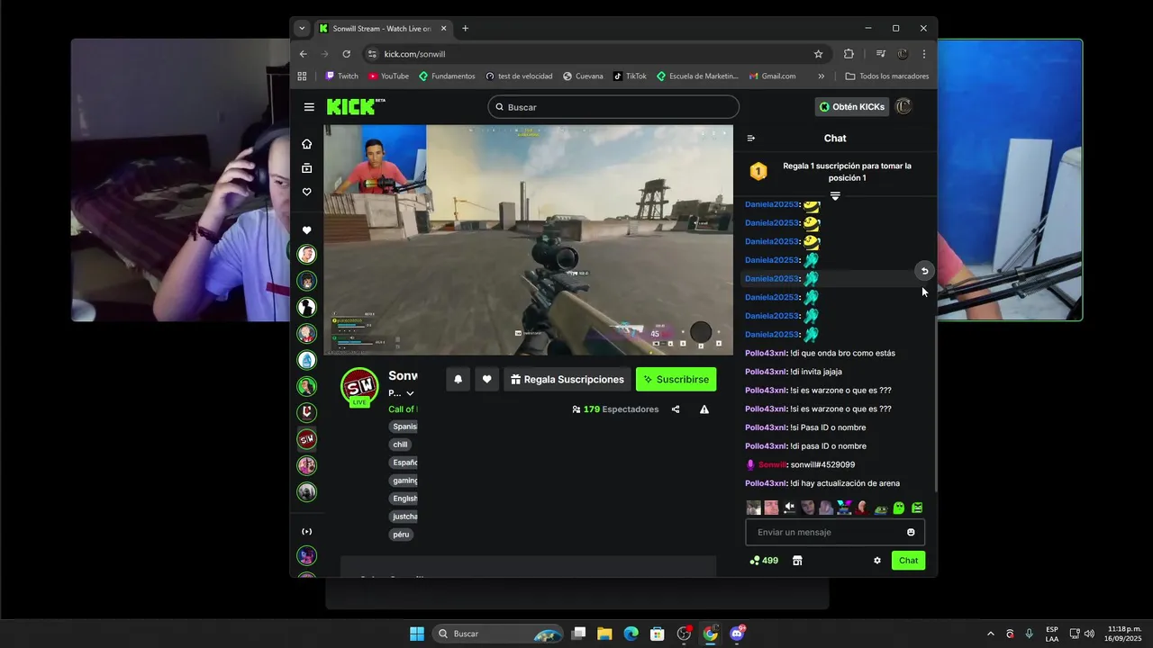Collapse the chat panel icon

[751, 139]
